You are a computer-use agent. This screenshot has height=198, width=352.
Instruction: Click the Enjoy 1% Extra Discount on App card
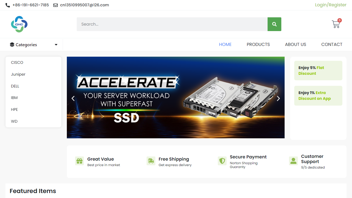coord(318,96)
